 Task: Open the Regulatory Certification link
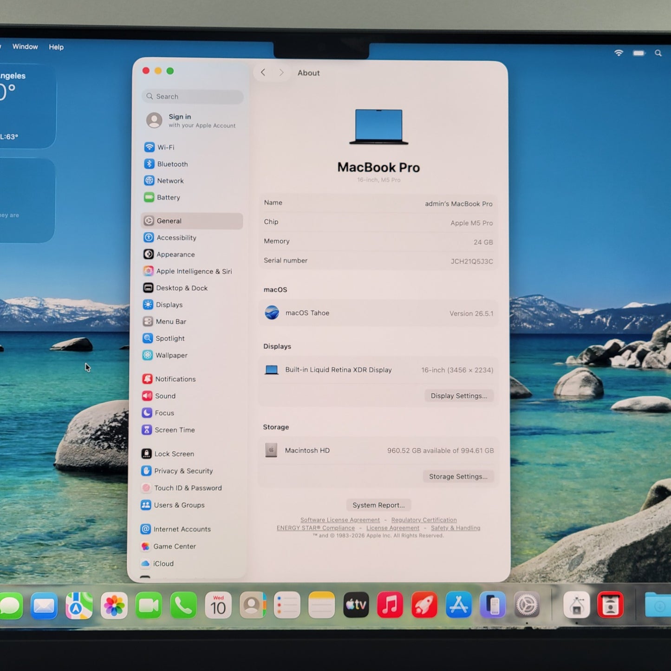click(424, 520)
